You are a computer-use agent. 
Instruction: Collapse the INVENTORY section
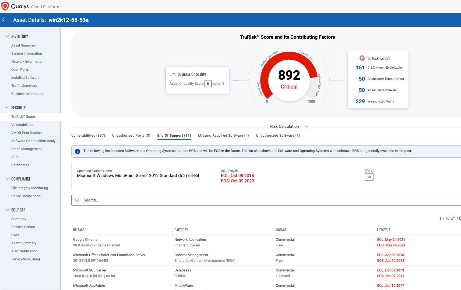[7, 36]
